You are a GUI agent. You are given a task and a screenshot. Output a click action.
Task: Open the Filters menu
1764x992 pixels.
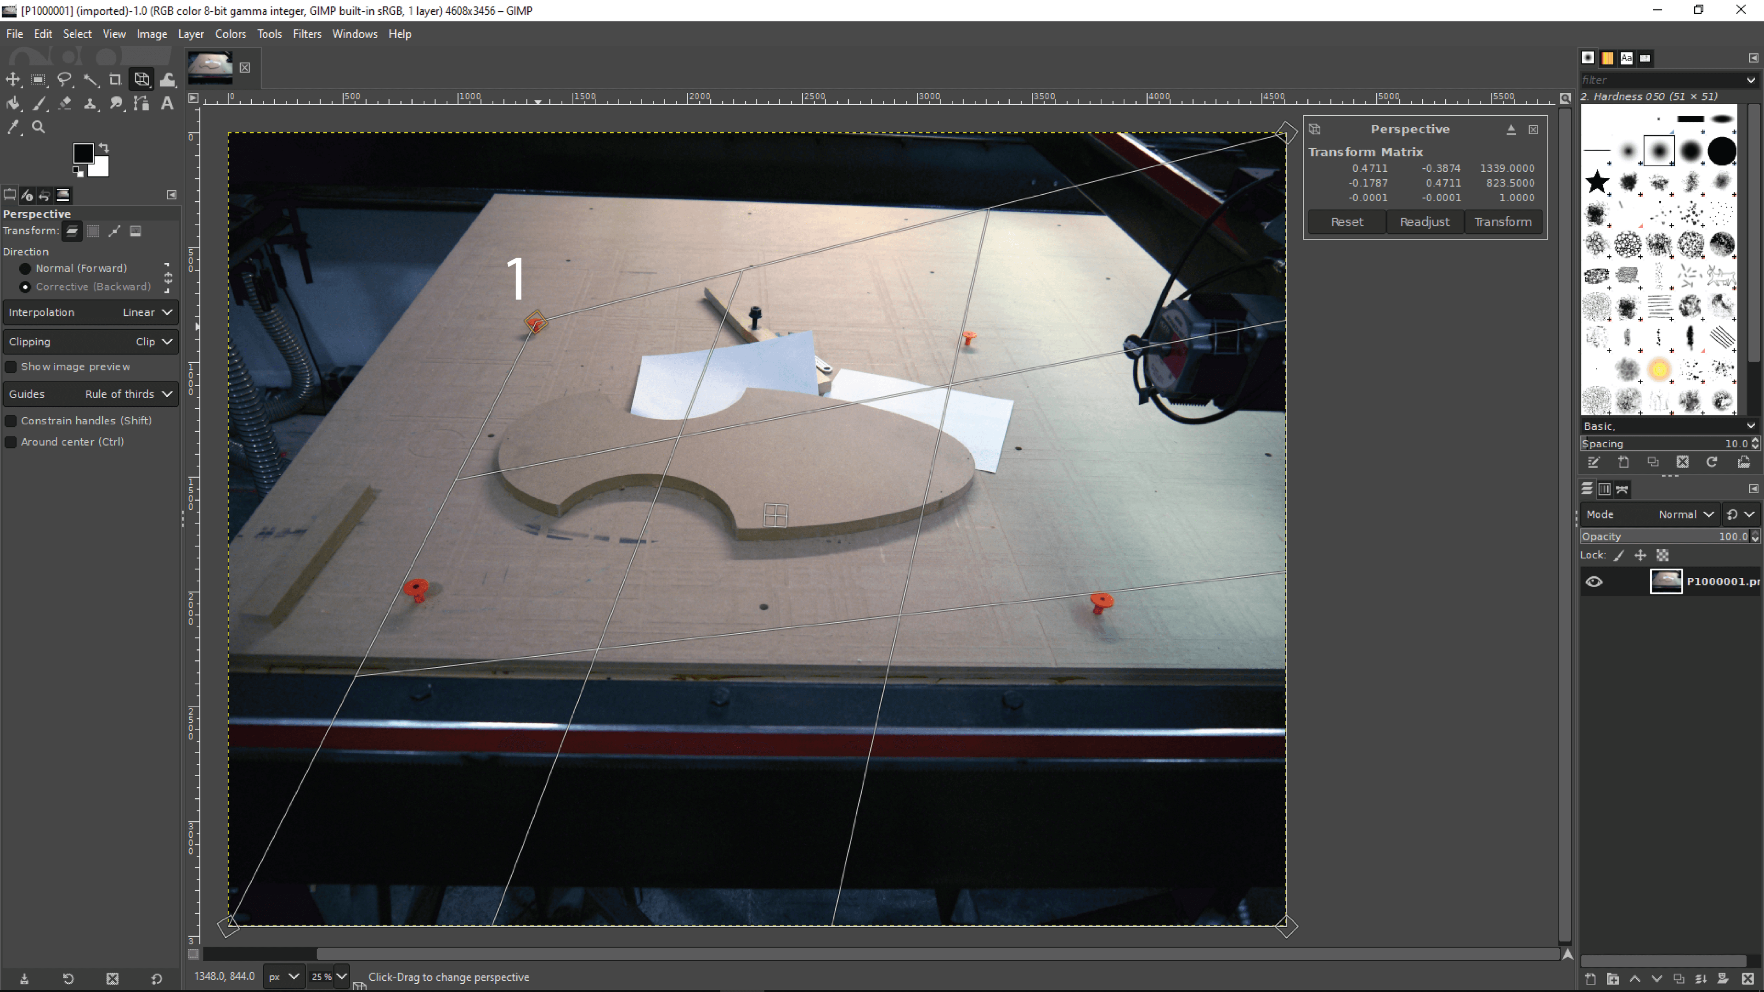tap(307, 34)
